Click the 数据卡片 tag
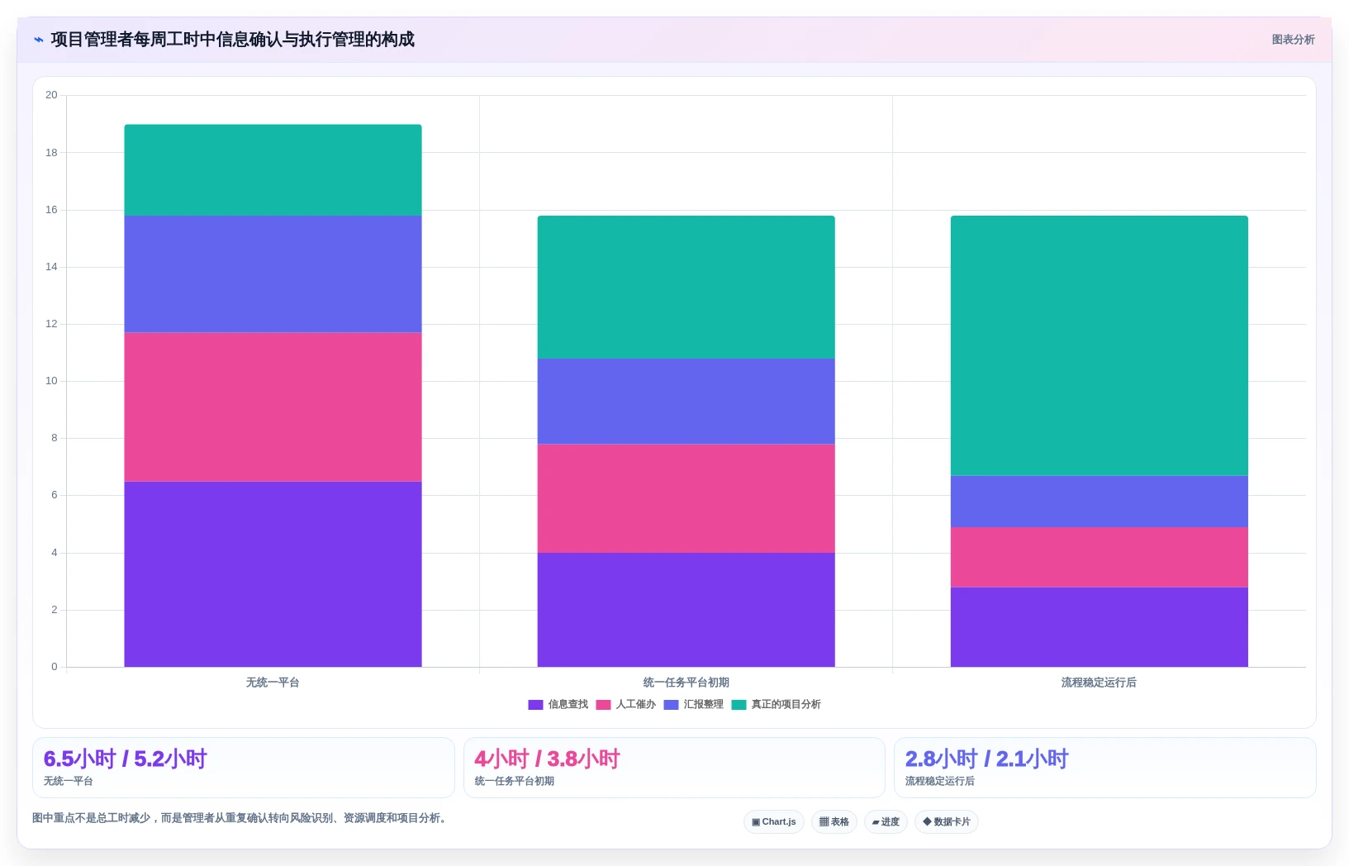This screenshot has width=1349, height=866. [x=947, y=821]
